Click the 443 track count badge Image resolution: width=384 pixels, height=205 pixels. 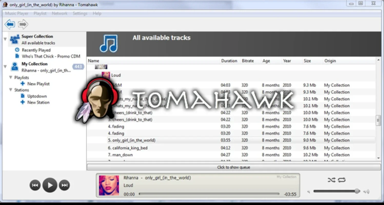[x=78, y=67]
